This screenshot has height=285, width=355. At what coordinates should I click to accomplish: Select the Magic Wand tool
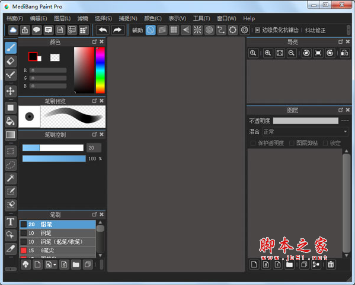tap(11, 178)
